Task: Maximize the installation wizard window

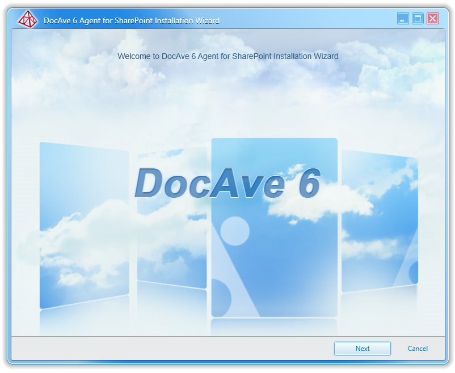Action: click(418, 19)
